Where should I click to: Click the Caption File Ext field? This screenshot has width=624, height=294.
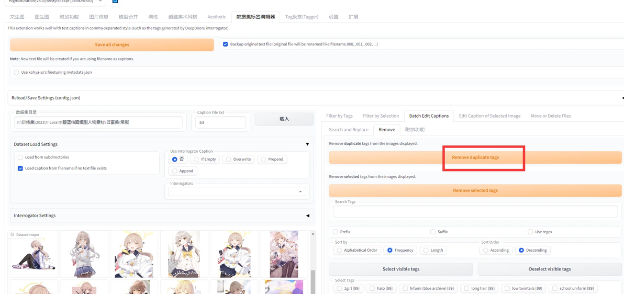tap(221, 122)
